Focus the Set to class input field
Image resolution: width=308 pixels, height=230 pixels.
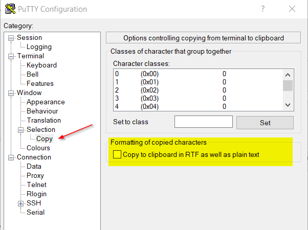point(204,122)
